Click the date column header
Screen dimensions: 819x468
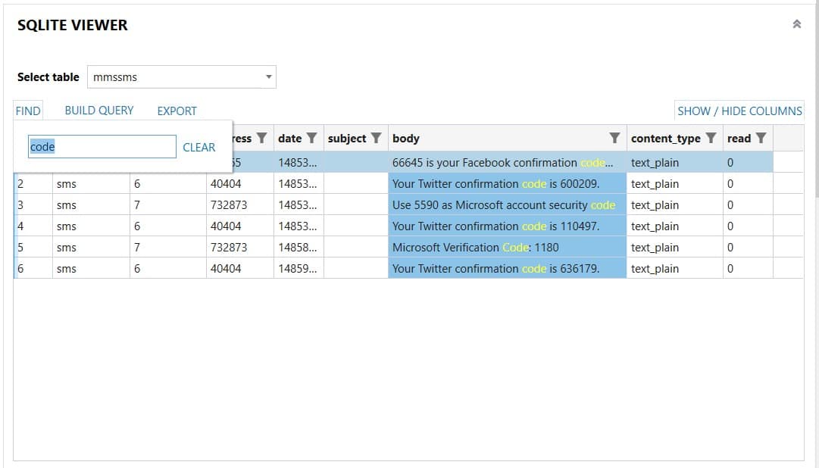click(290, 138)
